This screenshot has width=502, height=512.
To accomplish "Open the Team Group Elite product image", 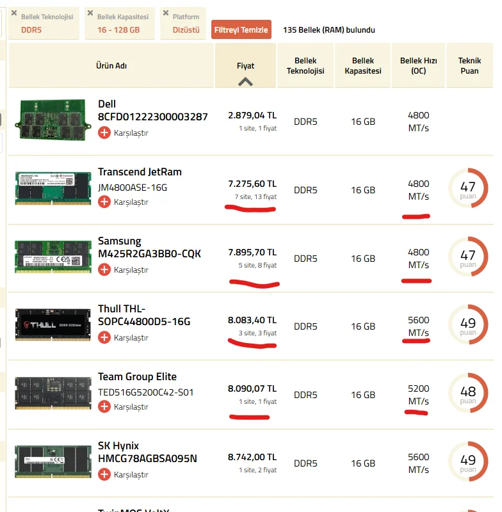I will coord(53,393).
